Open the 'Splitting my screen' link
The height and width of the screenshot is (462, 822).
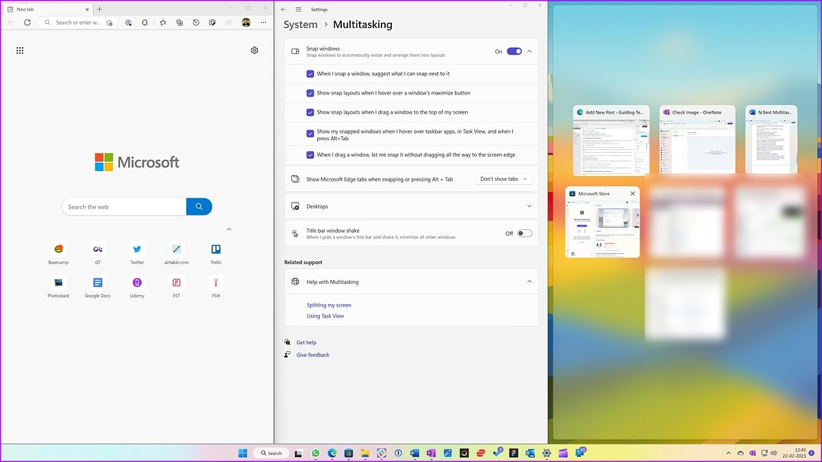pos(329,305)
